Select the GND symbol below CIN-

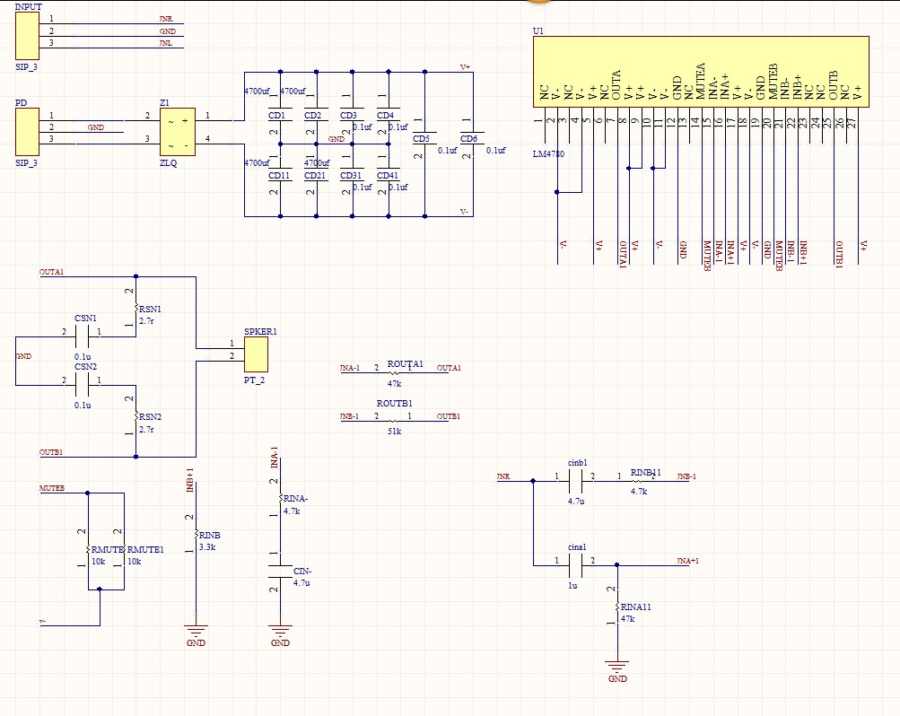(x=280, y=635)
